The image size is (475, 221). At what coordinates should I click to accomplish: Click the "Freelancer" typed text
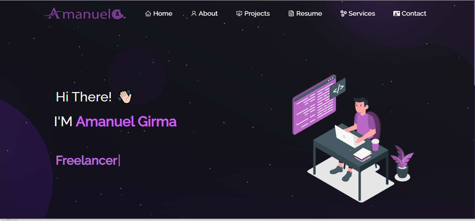[x=86, y=160]
